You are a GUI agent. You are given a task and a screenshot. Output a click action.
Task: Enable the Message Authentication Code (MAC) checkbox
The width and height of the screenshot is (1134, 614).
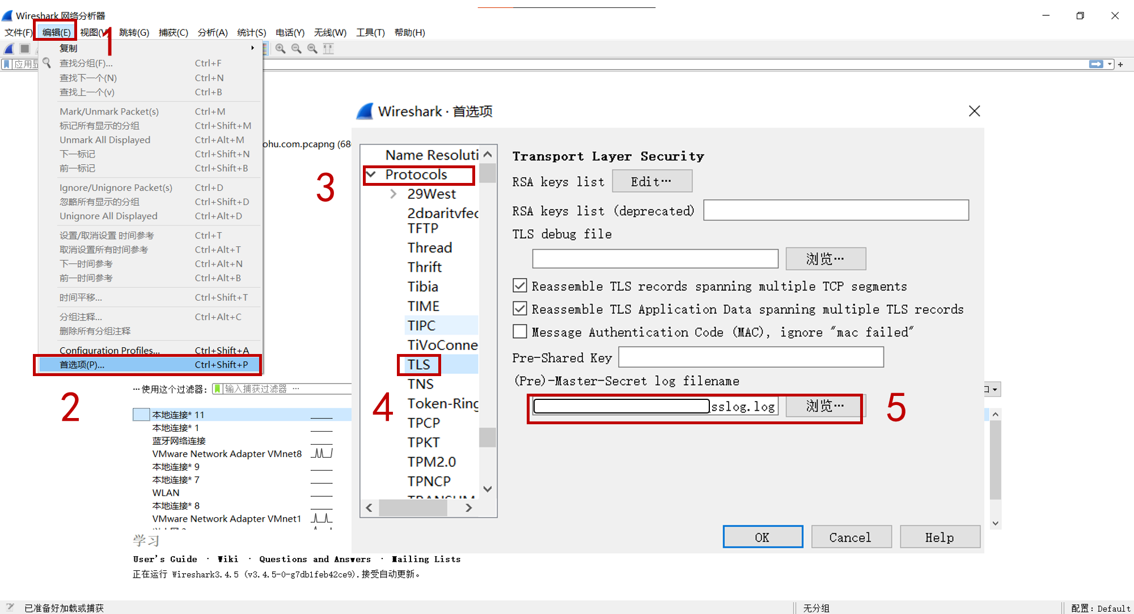pos(519,331)
